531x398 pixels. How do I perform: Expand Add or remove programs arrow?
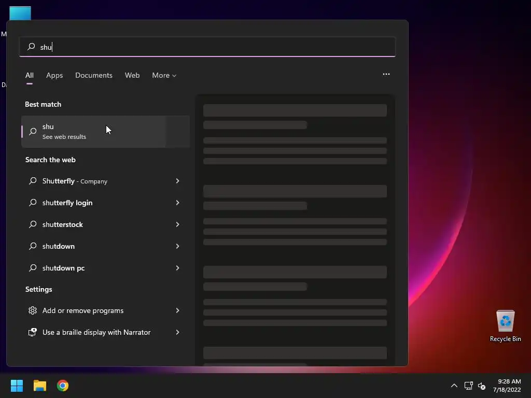click(x=177, y=310)
